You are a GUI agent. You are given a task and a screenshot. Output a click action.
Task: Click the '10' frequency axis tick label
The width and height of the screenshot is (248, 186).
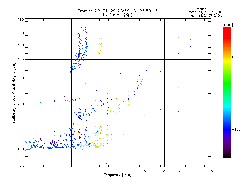pos(179,171)
